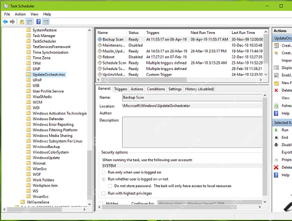
Task: Click the tree pane up scroll arrow
Action: click(x=90, y=30)
